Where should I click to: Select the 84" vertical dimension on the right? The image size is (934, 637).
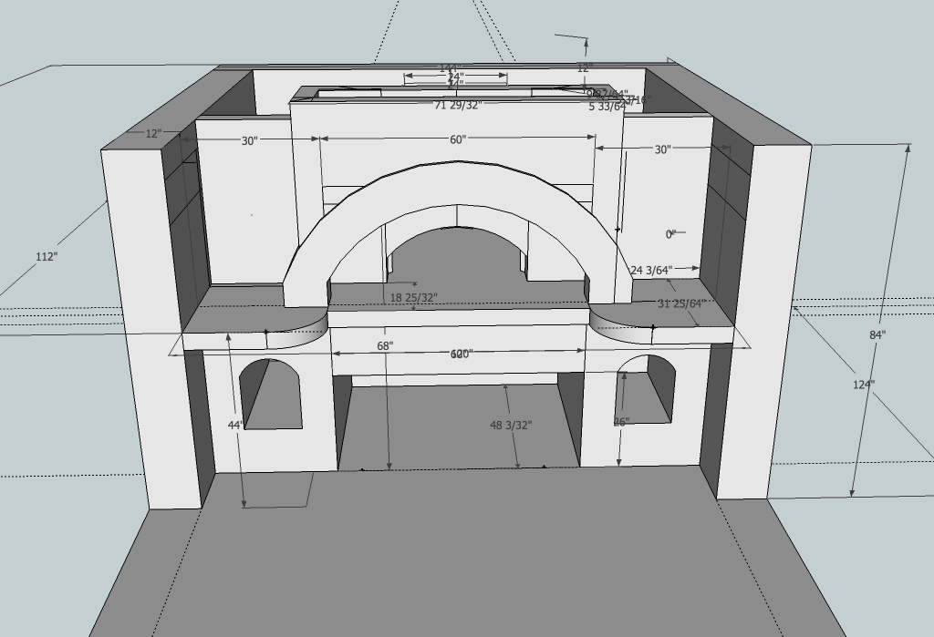[x=875, y=336]
